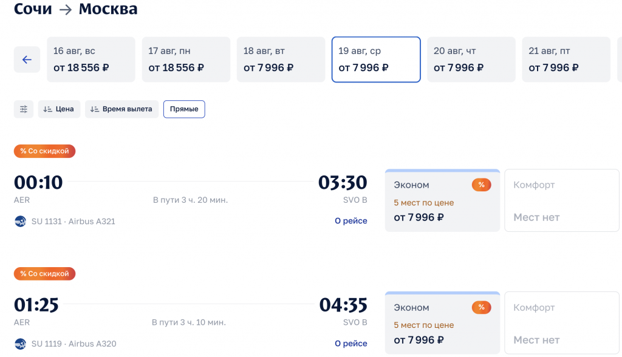Click the Комфорт fare card for SU 1131
This screenshot has height=357, width=622.
tap(562, 200)
